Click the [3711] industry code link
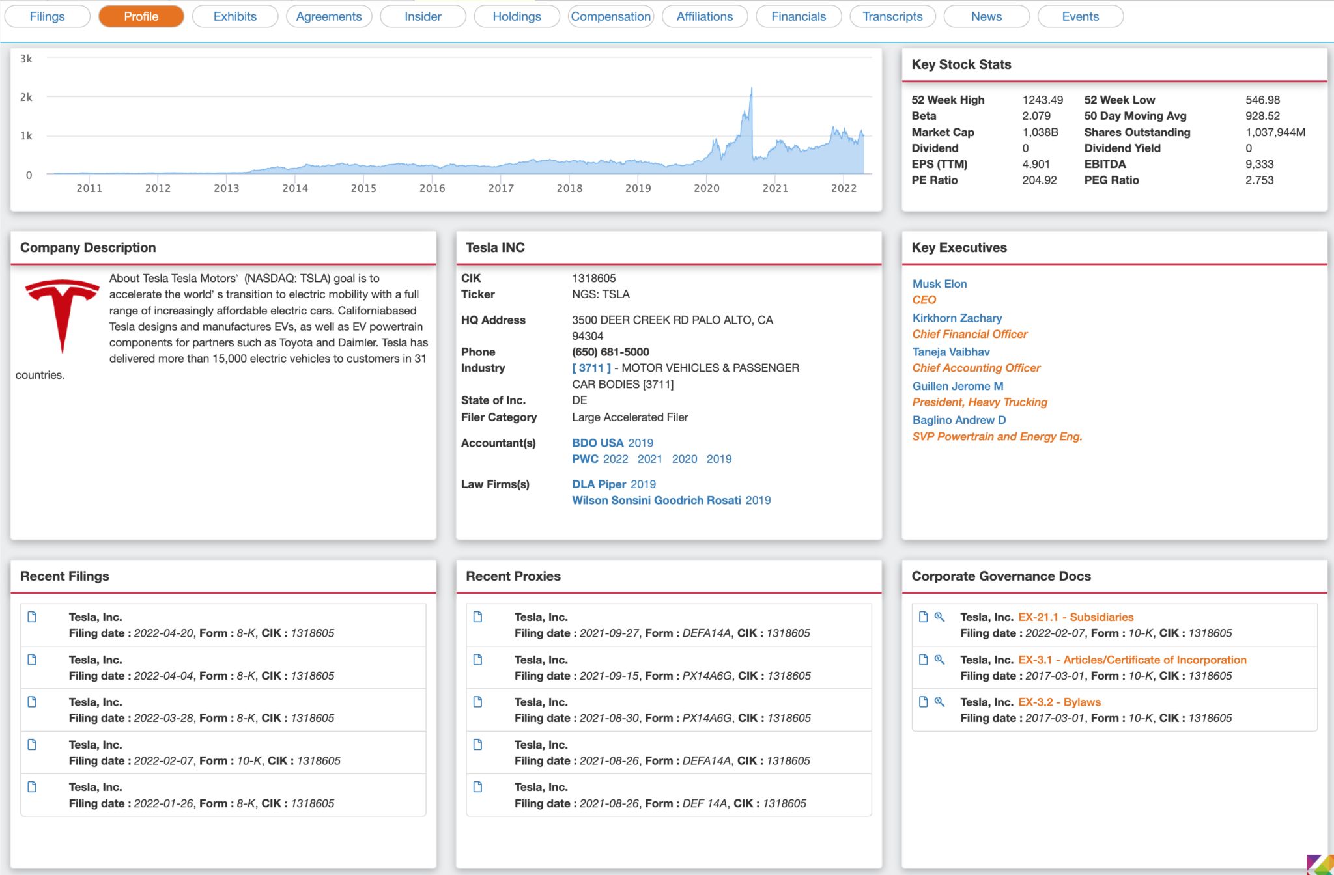 pyautogui.click(x=590, y=367)
